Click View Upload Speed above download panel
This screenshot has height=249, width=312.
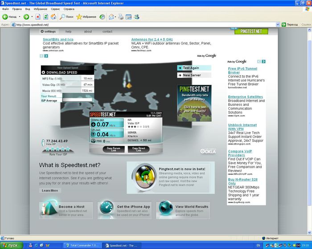tap(67, 68)
